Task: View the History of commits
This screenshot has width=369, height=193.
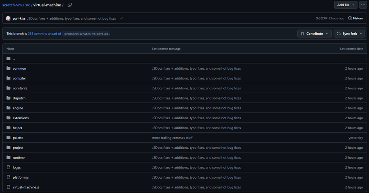Action: click(355, 18)
